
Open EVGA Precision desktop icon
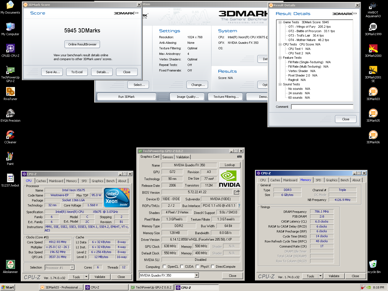pos(10,116)
